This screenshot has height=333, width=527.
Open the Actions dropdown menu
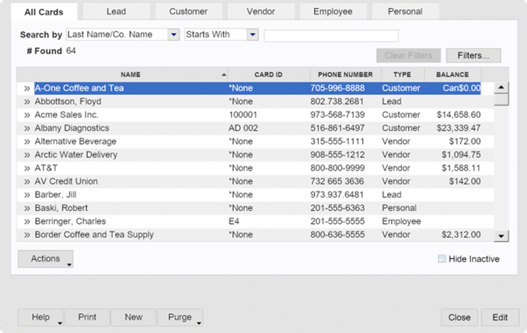[x=46, y=259]
